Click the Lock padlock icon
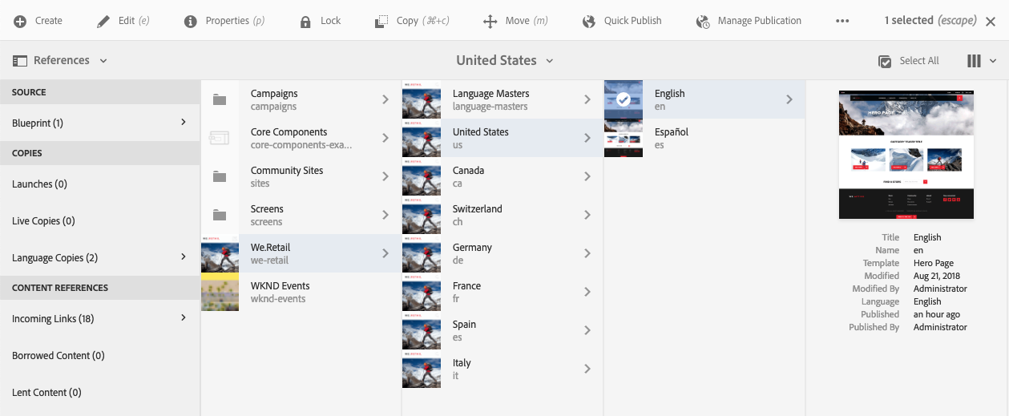Screen dimensions: 1009x416 tap(305, 21)
